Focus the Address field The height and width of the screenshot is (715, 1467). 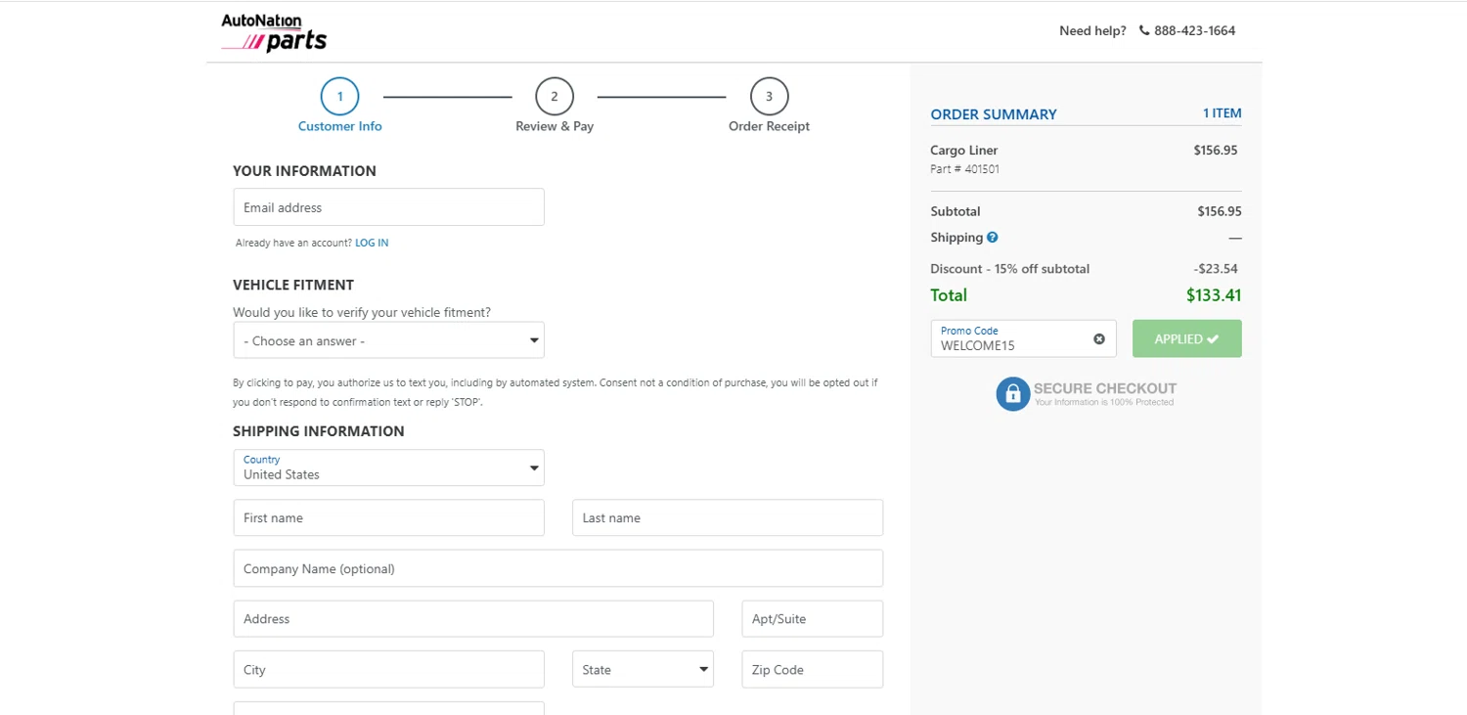click(x=473, y=618)
